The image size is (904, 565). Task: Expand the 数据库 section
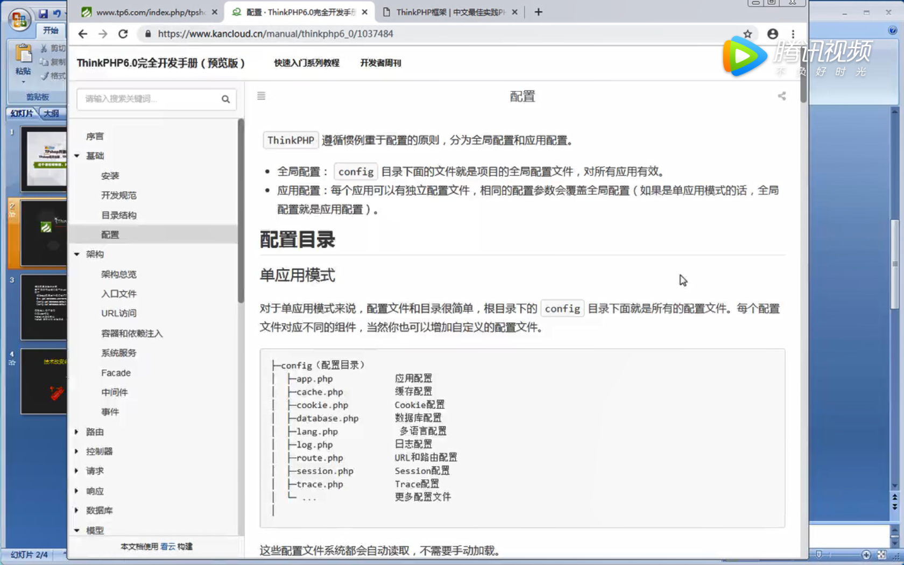77,511
